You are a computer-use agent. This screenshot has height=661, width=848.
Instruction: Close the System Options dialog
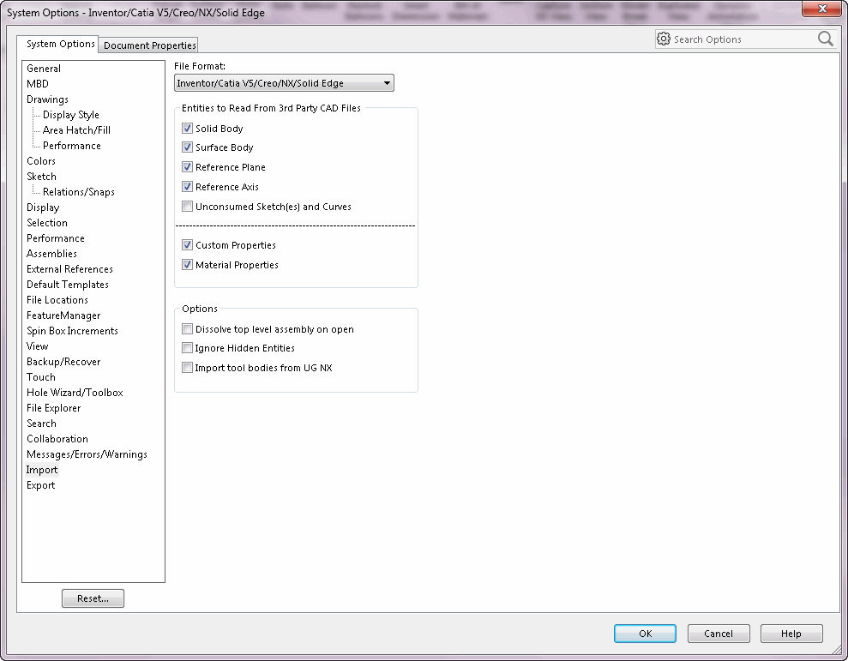click(x=822, y=9)
